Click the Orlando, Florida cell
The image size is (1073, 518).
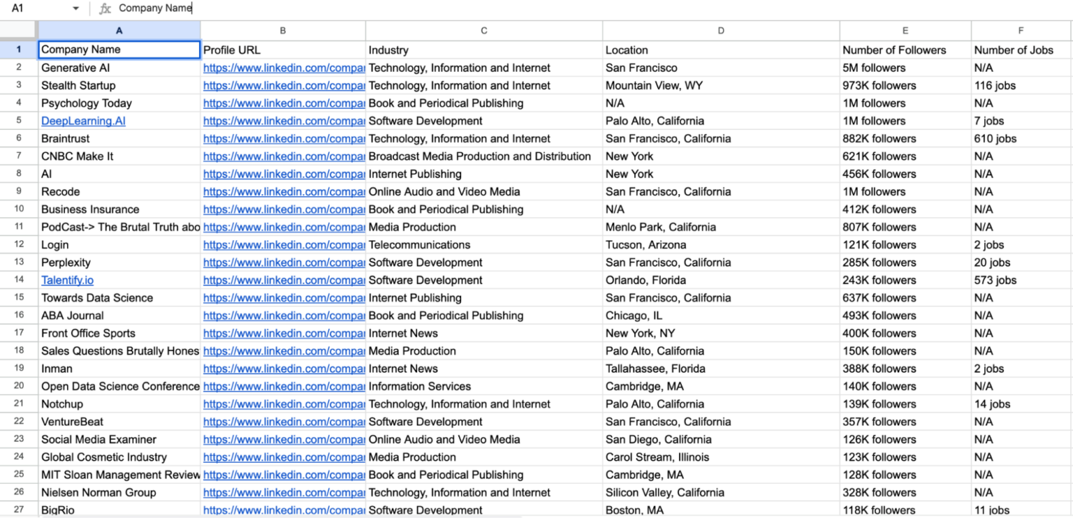(721, 280)
